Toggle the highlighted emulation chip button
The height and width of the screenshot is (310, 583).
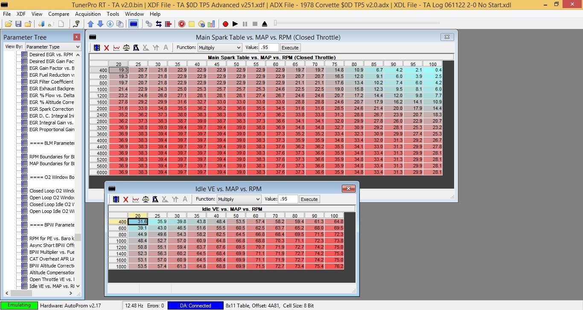[133, 24]
